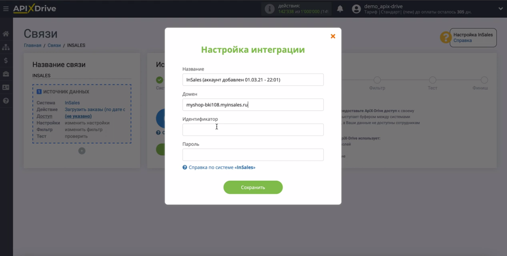Open the ID card sidebar icon
The height and width of the screenshot is (256, 507).
[x=6, y=87]
